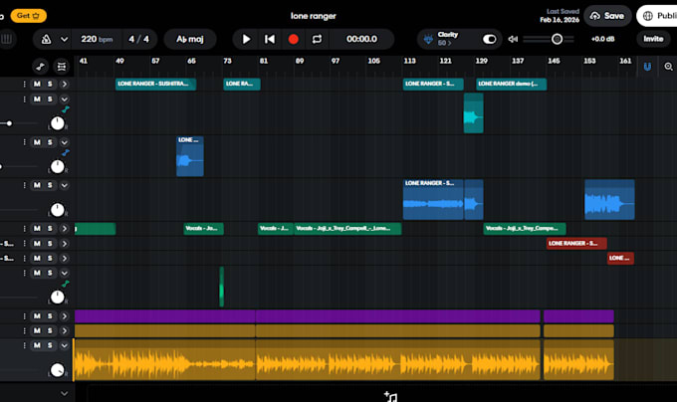The image size is (677, 402).
Task: Return the playhead to the start
Action: tap(270, 39)
